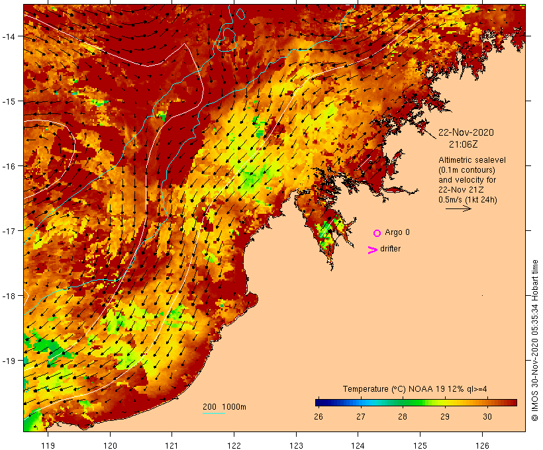Click the longitude label 125

[x=420, y=445]
